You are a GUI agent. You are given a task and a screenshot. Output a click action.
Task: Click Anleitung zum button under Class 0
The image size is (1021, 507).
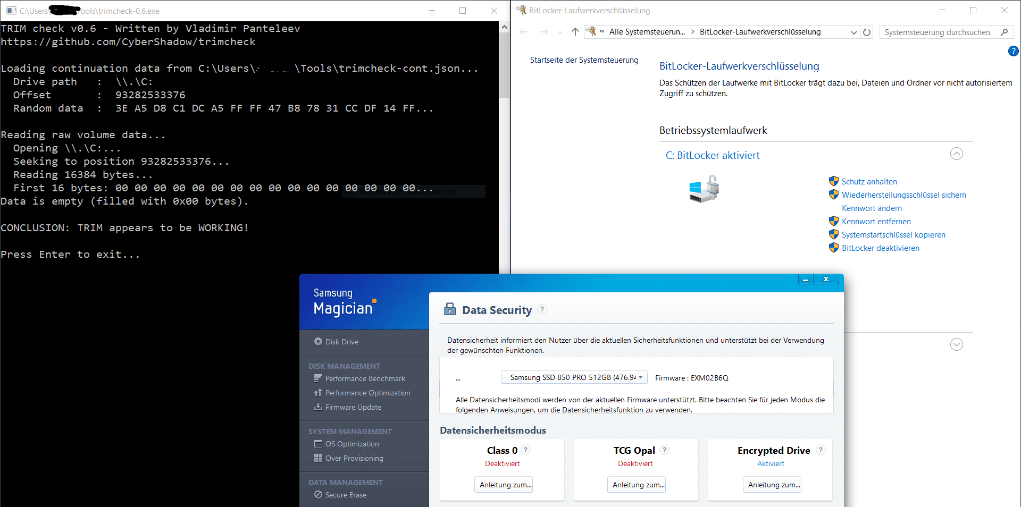tap(503, 485)
